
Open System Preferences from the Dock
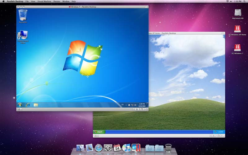click(x=108, y=148)
